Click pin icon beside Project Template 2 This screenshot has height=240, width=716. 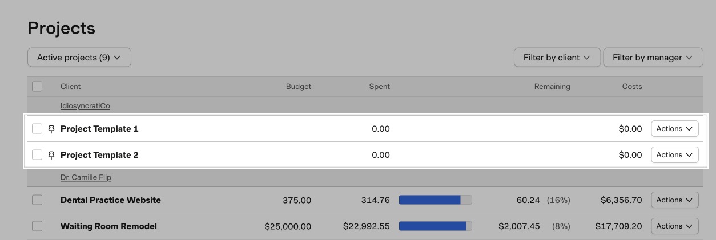[x=51, y=155]
